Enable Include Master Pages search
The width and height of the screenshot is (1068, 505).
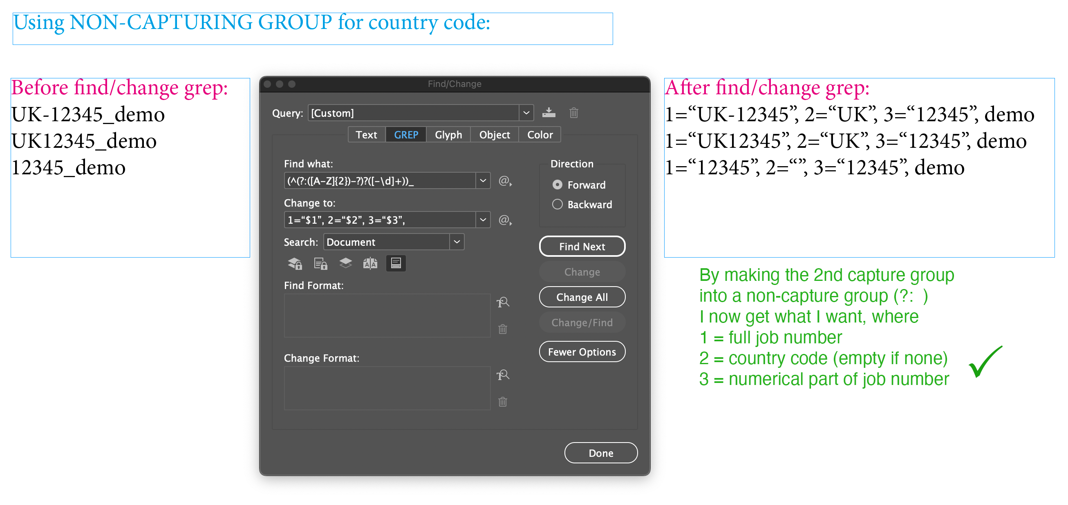pos(371,263)
